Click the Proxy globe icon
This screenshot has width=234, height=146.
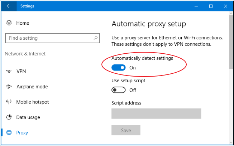(9, 133)
